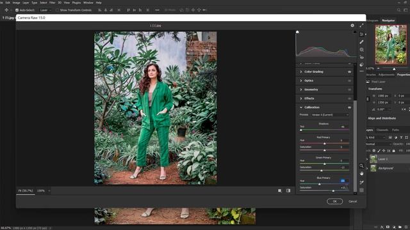The width and height of the screenshot is (410, 230).
Task: Filter layers by pixel layer icon
Action: coord(390,137)
